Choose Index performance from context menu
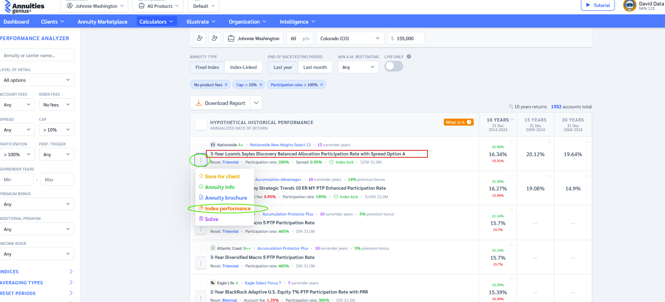This screenshot has height=302, width=665. pyautogui.click(x=225, y=208)
